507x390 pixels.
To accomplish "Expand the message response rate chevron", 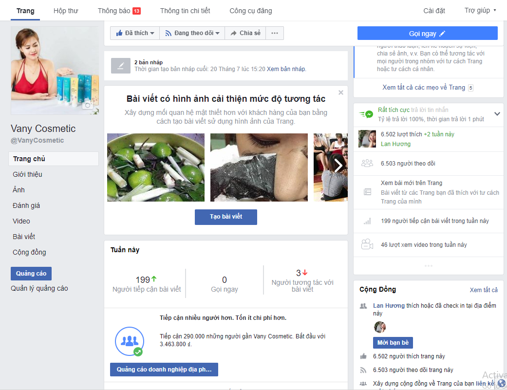I will point(497,114).
